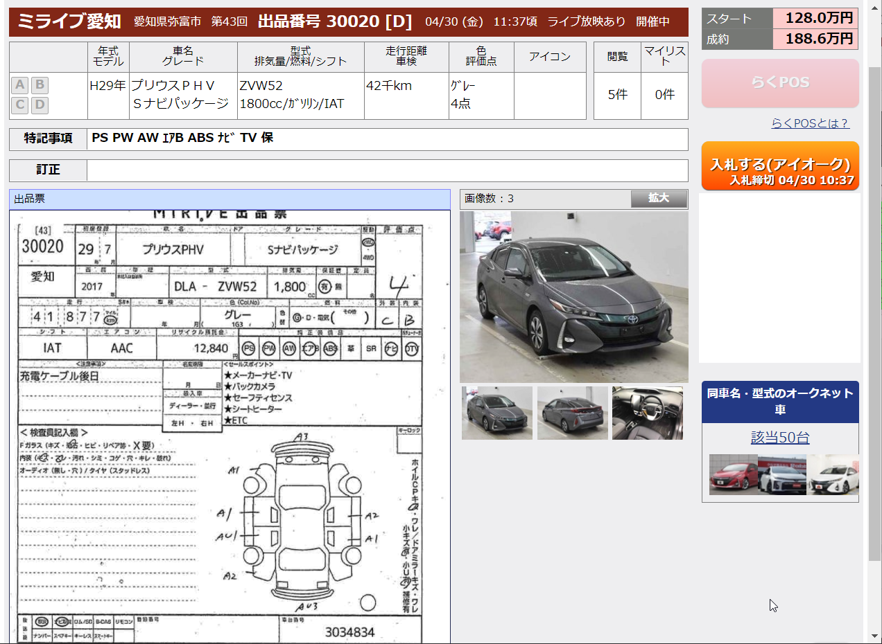882x644 pixels.
Task: Click the page scrollbar down arrow
Action: point(874,636)
